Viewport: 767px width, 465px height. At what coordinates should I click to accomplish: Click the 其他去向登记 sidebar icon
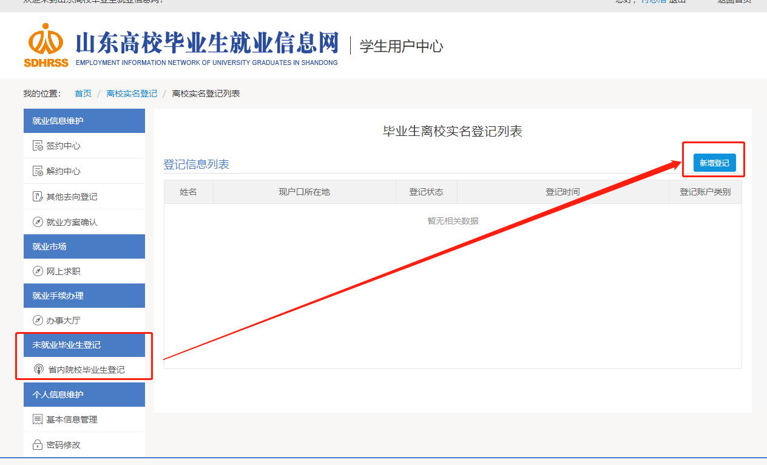38,197
